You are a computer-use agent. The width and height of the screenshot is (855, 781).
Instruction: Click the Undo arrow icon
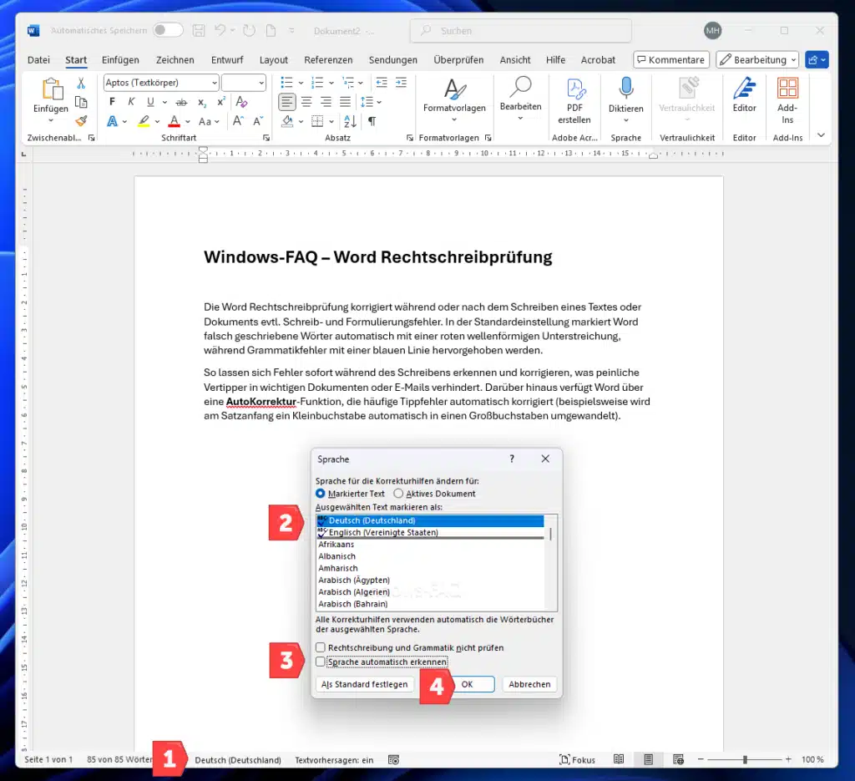[x=220, y=31]
